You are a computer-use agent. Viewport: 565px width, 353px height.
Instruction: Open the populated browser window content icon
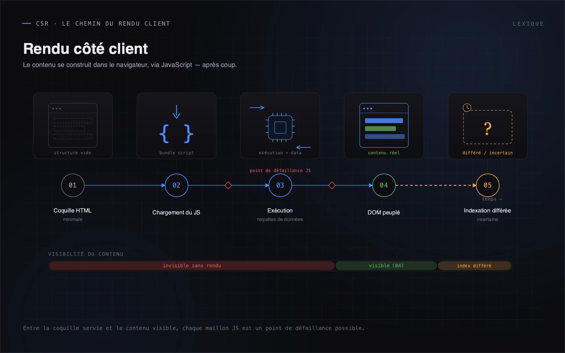coord(384,125)
